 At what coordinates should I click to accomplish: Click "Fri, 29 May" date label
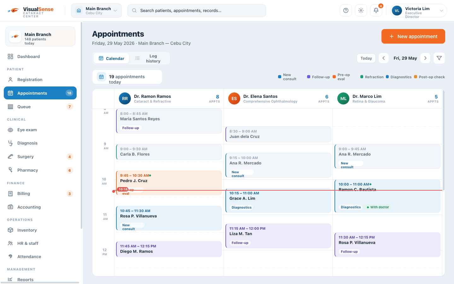[x=405, y=58]
